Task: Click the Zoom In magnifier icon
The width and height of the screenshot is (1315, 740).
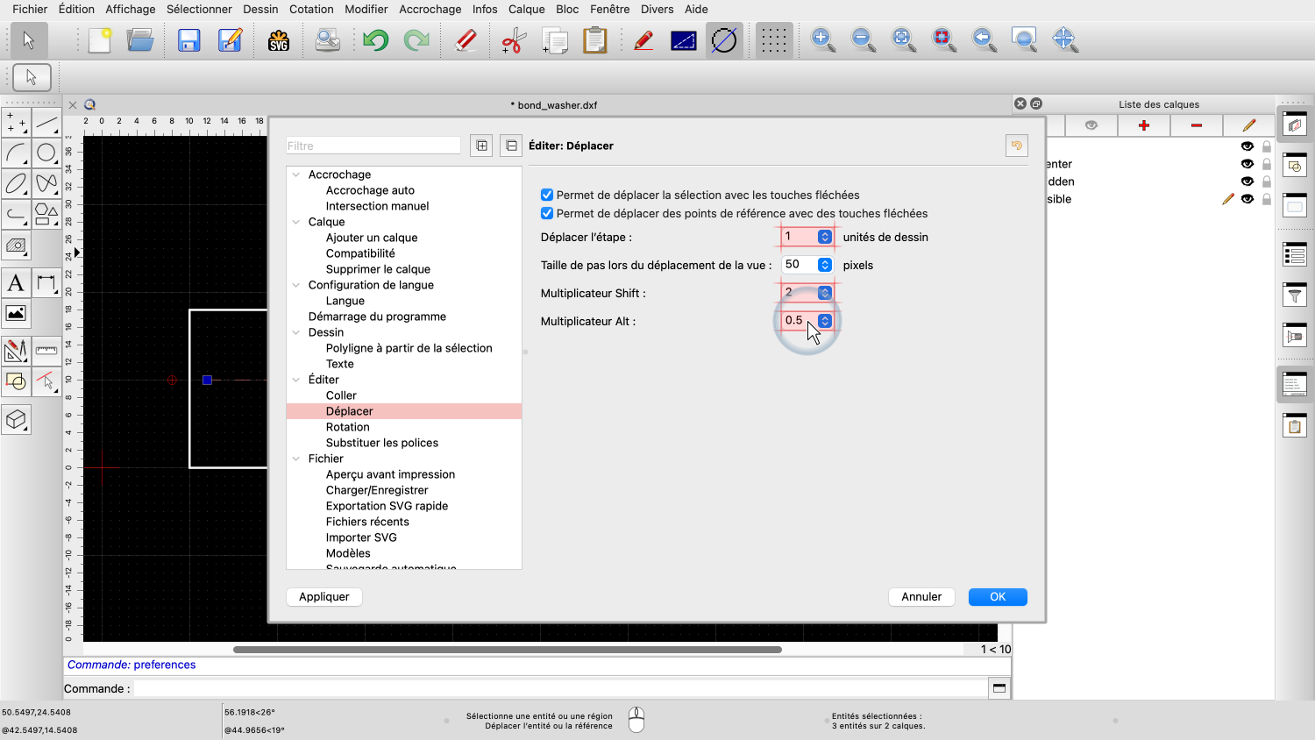Action: click(x=822, y=40)
